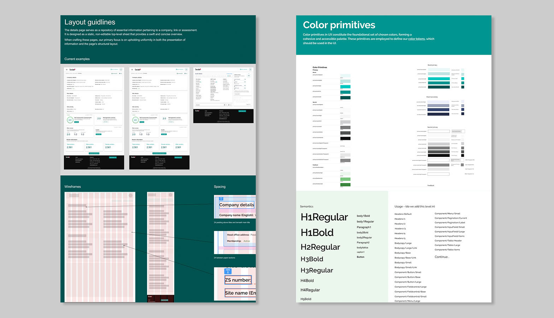This screenshot has width=554, height=318.
Task: Click the teal footer button in third example
Action: tap(242, 111)
